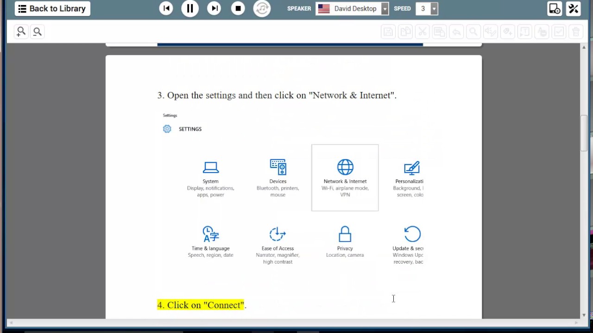
Task: Skip to the previous sentence
Action: (x=166, y=8)
